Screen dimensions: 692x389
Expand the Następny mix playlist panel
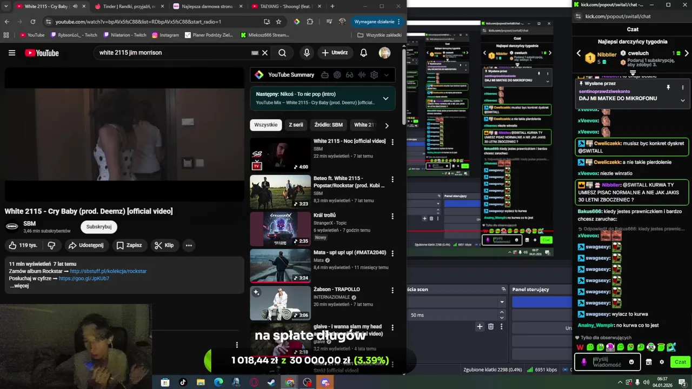[385, 98]
